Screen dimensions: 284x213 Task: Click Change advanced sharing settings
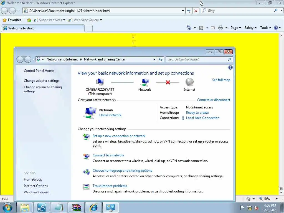pos(43,89)
